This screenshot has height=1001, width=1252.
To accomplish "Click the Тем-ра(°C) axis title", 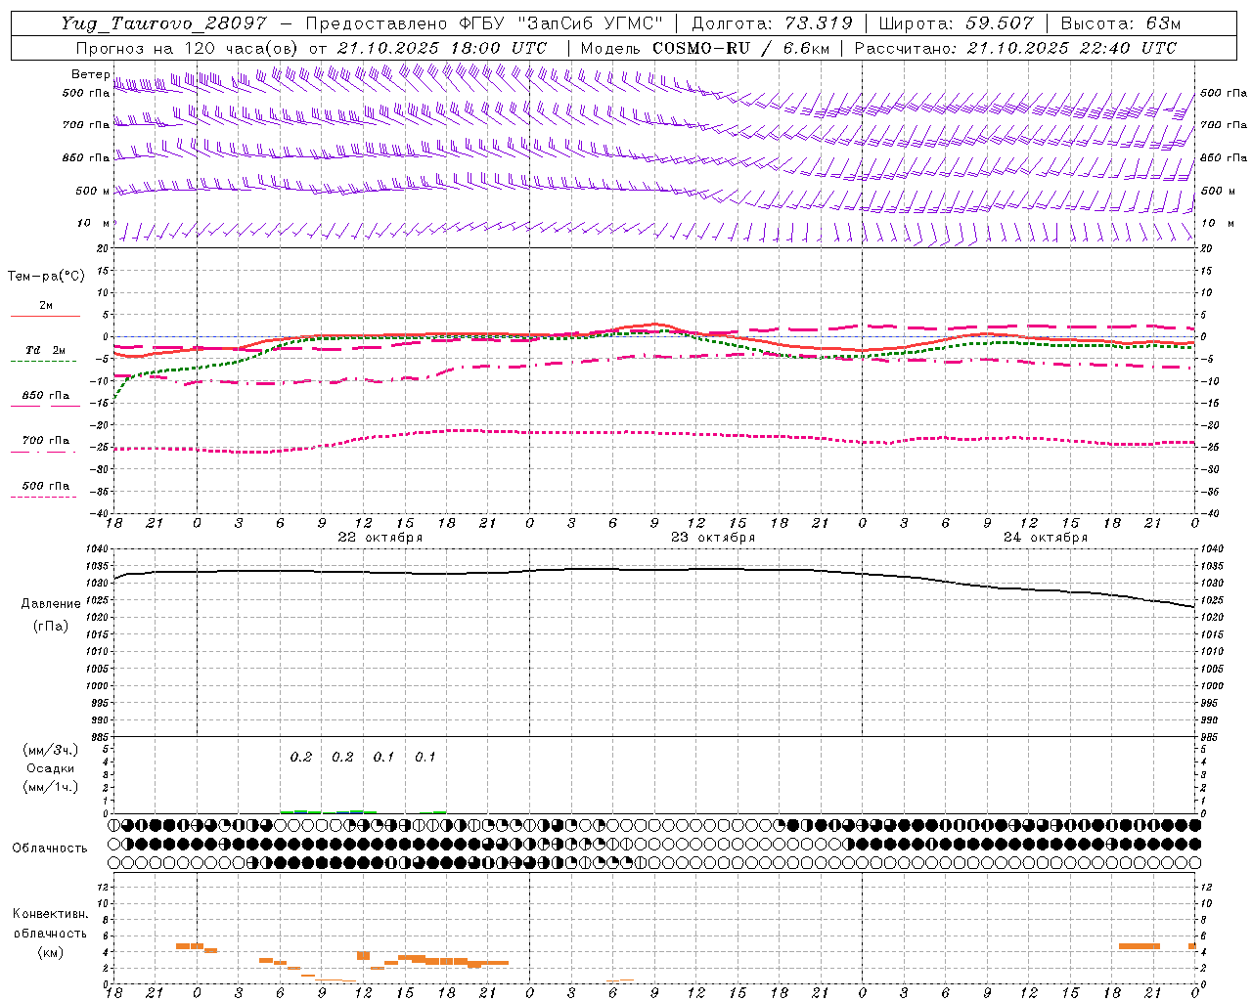I will tap(46, 277).
